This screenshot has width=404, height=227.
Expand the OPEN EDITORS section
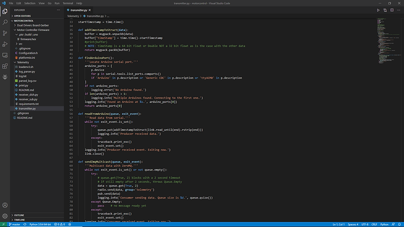coord(22,16)
